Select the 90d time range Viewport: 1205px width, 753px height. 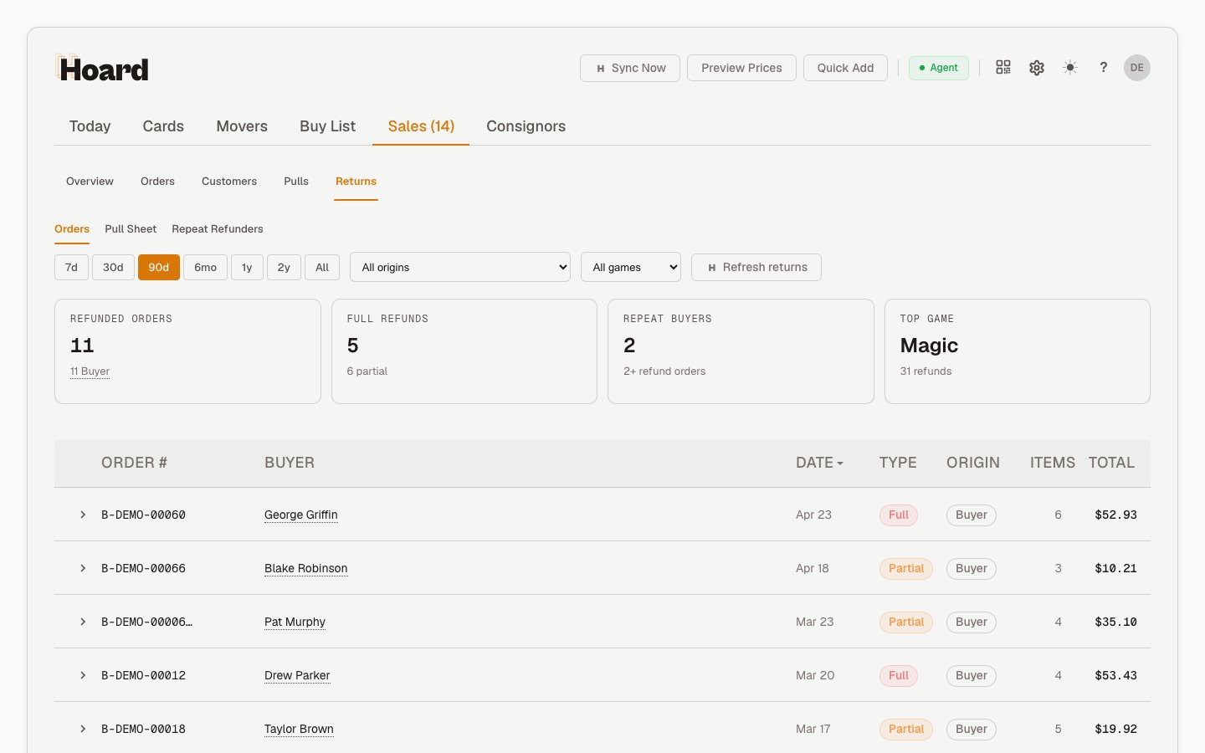coord(159,267)
